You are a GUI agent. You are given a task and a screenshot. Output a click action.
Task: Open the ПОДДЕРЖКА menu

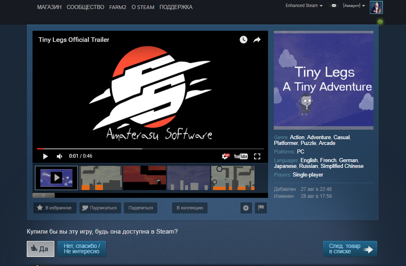coord(176,7)
